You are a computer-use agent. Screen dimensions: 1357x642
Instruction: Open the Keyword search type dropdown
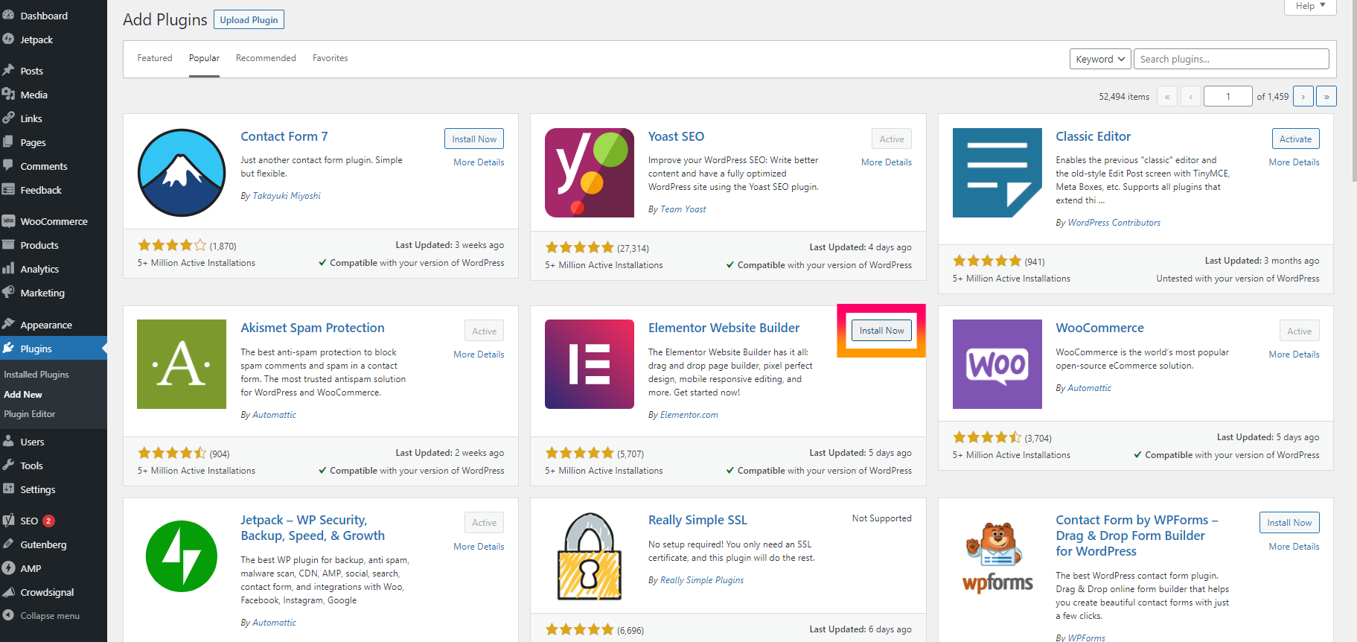click(x=1100, y=59)
